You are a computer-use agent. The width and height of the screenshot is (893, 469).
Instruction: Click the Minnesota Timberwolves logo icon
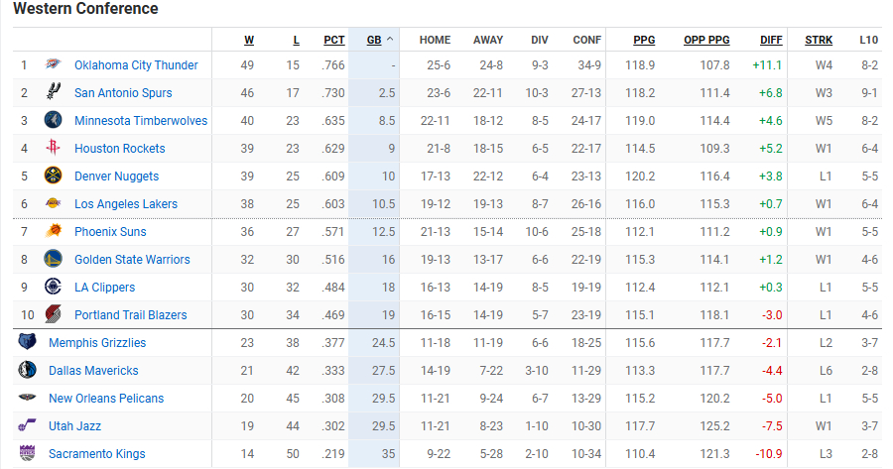[53, 120]
